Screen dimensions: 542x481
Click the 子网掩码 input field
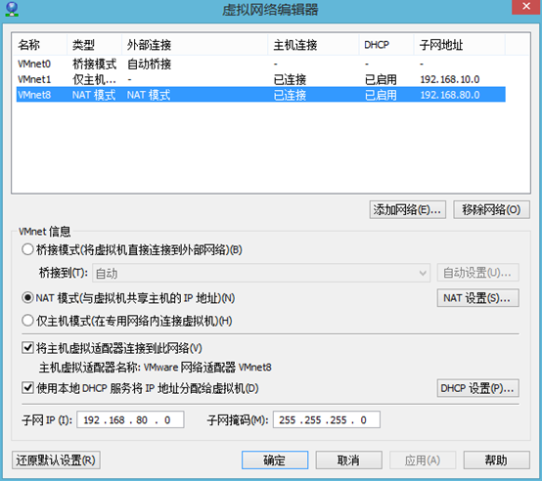[327, 419]
